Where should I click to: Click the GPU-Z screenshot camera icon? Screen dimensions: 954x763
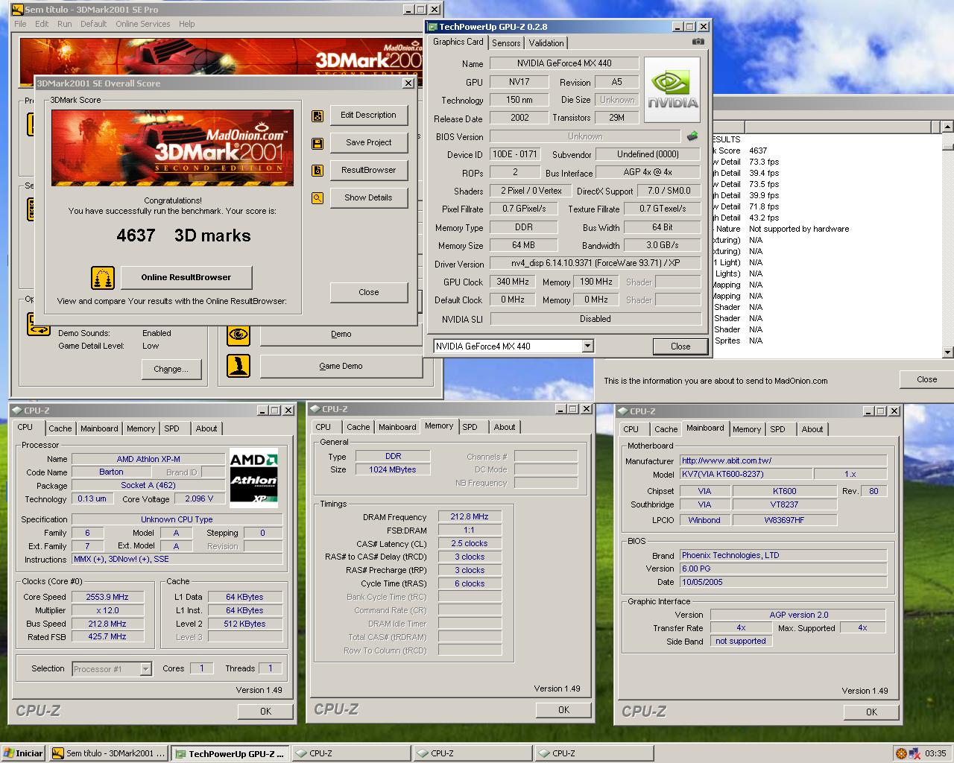click(698, 42)
